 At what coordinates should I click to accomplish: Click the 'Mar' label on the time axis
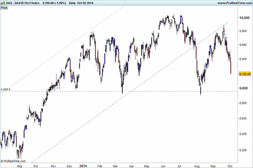(x=115, y=166)
